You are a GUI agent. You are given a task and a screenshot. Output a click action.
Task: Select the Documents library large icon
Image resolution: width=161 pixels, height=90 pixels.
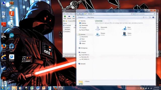pos(98,28)
